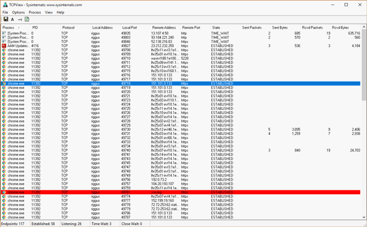Open the Options menu
Image resolution: width=367 pixels, height=227 pixels.
[x=18, y=13]
